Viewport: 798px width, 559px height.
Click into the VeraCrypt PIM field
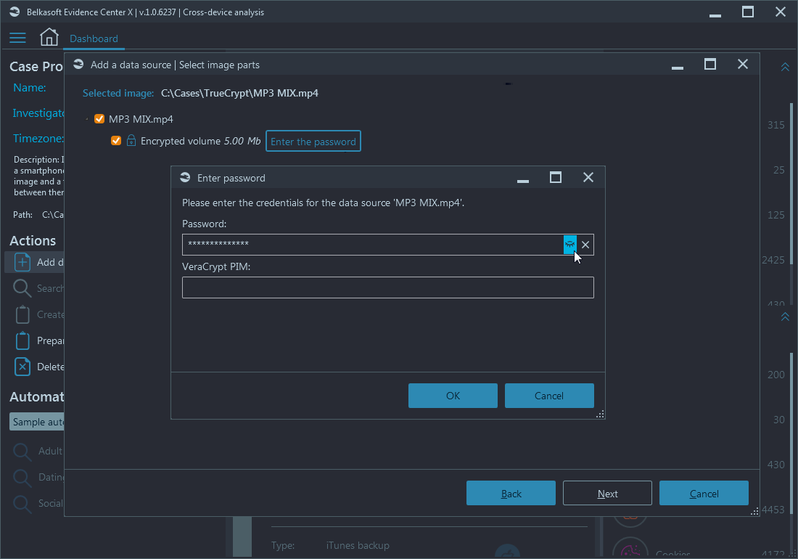[x=388, y=287]
